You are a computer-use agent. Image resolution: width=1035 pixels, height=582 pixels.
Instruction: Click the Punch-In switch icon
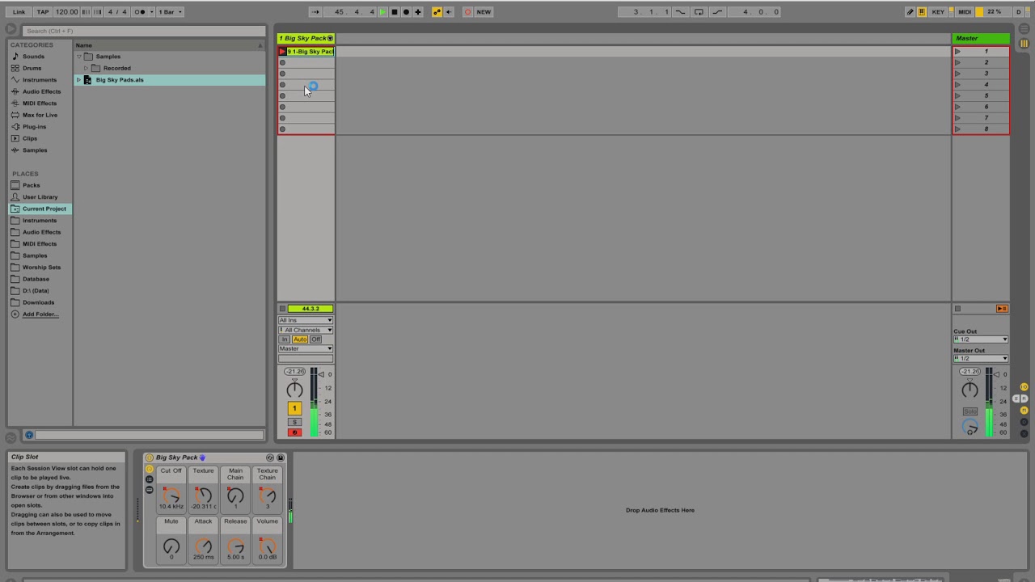680,12
